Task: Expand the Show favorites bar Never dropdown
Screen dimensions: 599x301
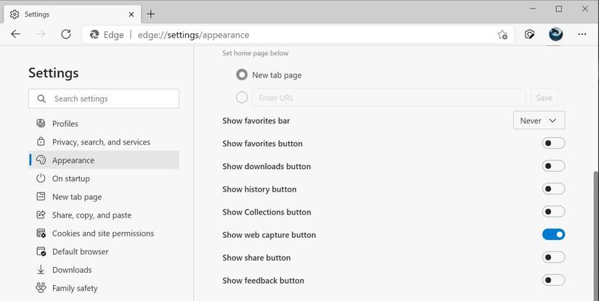Action: [x=539, y=120]
